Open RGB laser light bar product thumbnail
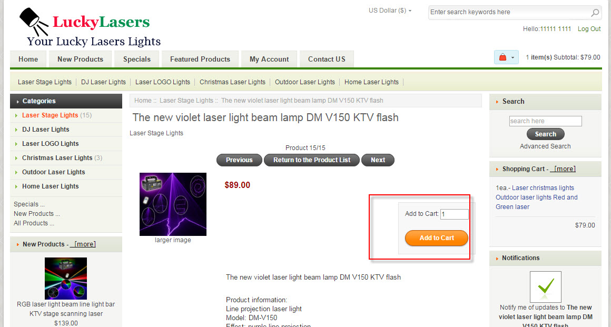Viewport: 611px width, 327px height. [66, 278]
